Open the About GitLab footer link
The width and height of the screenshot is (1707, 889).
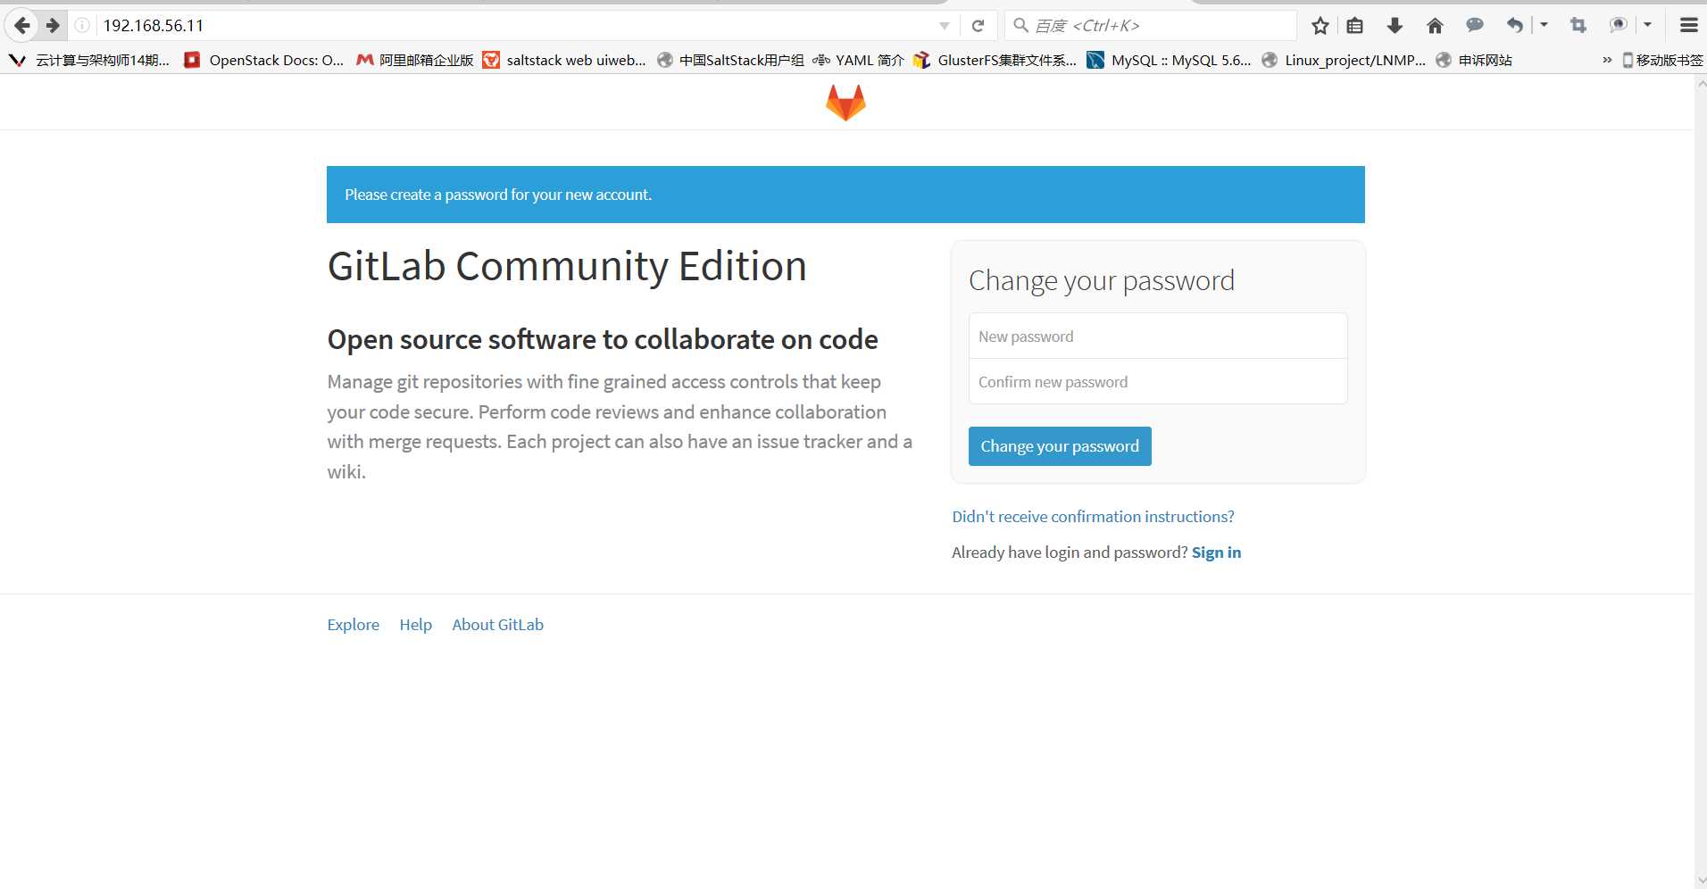coord(497,625)
